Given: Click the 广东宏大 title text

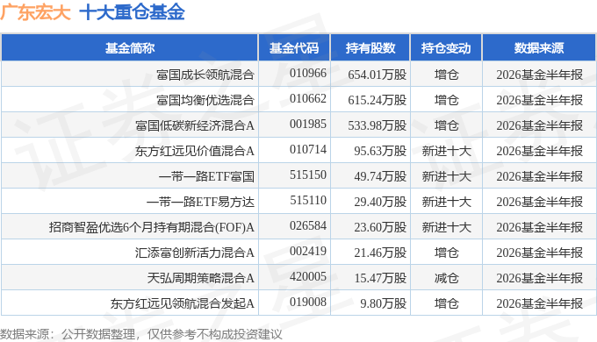Looking at the screenshot, I should 35,11.
